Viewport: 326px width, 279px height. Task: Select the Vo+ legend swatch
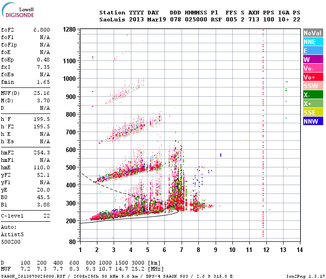[x=313, y=77]
